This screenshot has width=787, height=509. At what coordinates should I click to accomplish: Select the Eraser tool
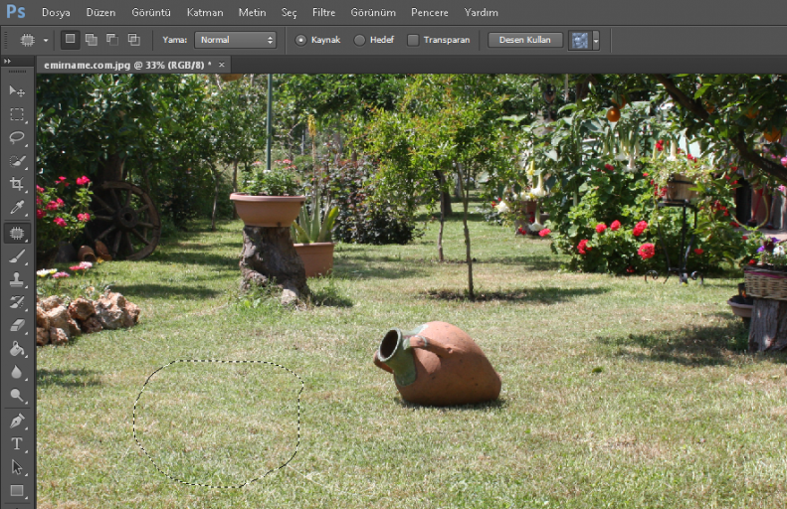pyautogui.click(x=17, y=325)
